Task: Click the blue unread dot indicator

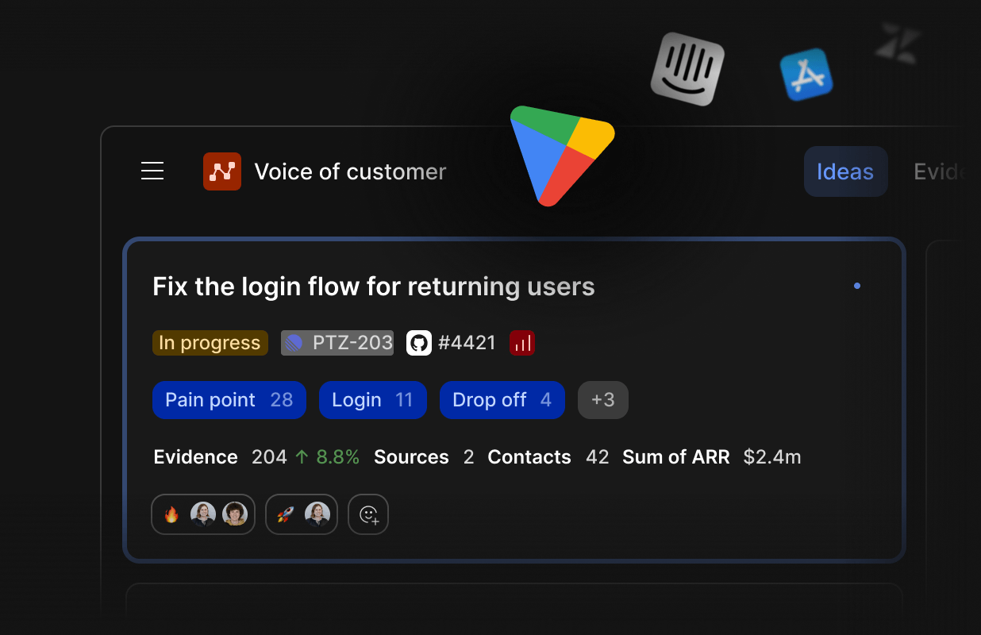Action: (857, 286)
